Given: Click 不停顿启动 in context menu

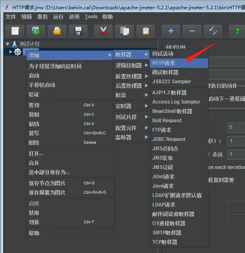Looking at the screenshot, I should coord(69,85).
